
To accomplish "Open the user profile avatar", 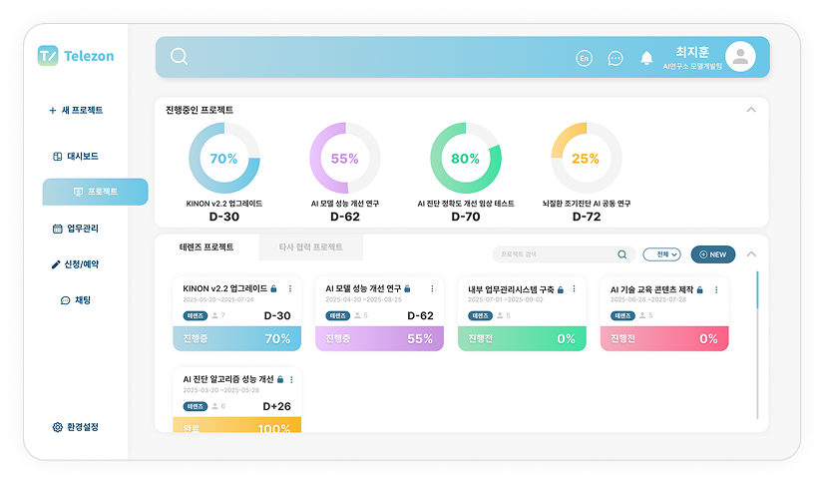I will 740,56.
